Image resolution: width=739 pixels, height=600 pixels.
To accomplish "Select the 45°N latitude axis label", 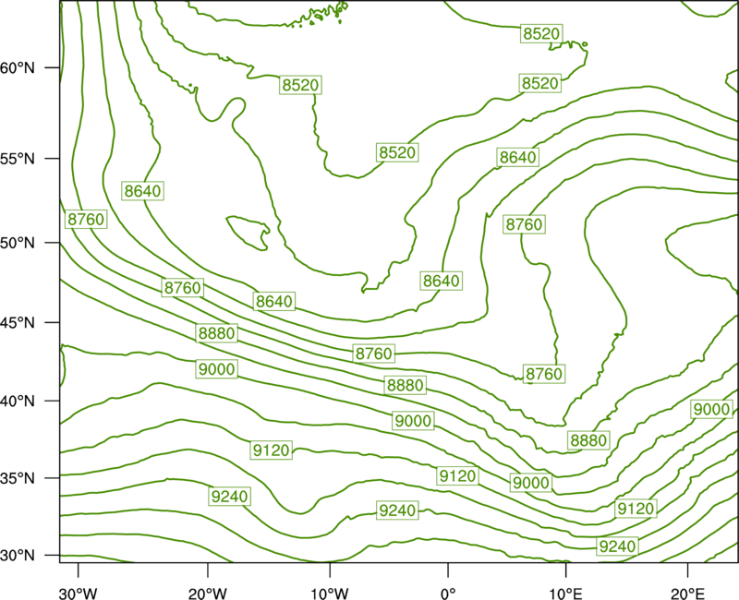I will coord(18,322).
